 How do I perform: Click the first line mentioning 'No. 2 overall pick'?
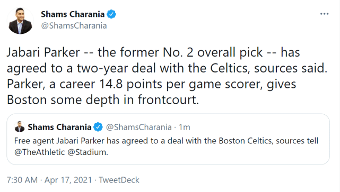pos(153,52)
